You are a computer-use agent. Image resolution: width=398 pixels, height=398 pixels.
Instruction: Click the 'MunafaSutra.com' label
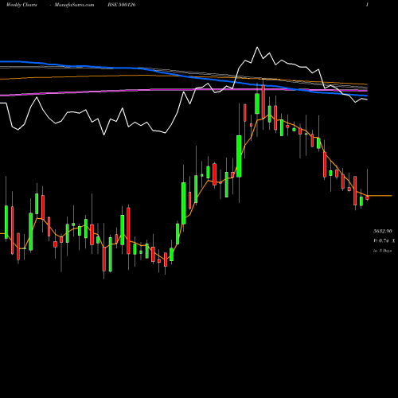click(74, 5)
